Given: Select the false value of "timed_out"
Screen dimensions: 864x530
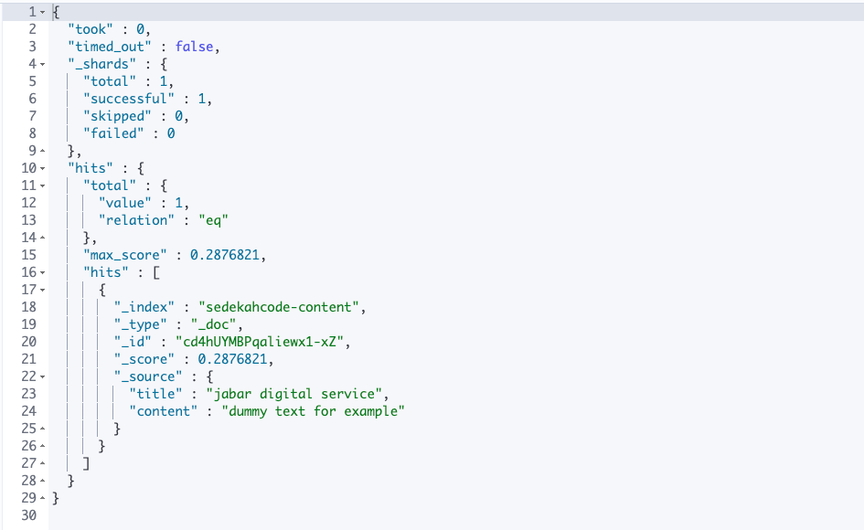Looking at the screenshot, I should [195, 46].
